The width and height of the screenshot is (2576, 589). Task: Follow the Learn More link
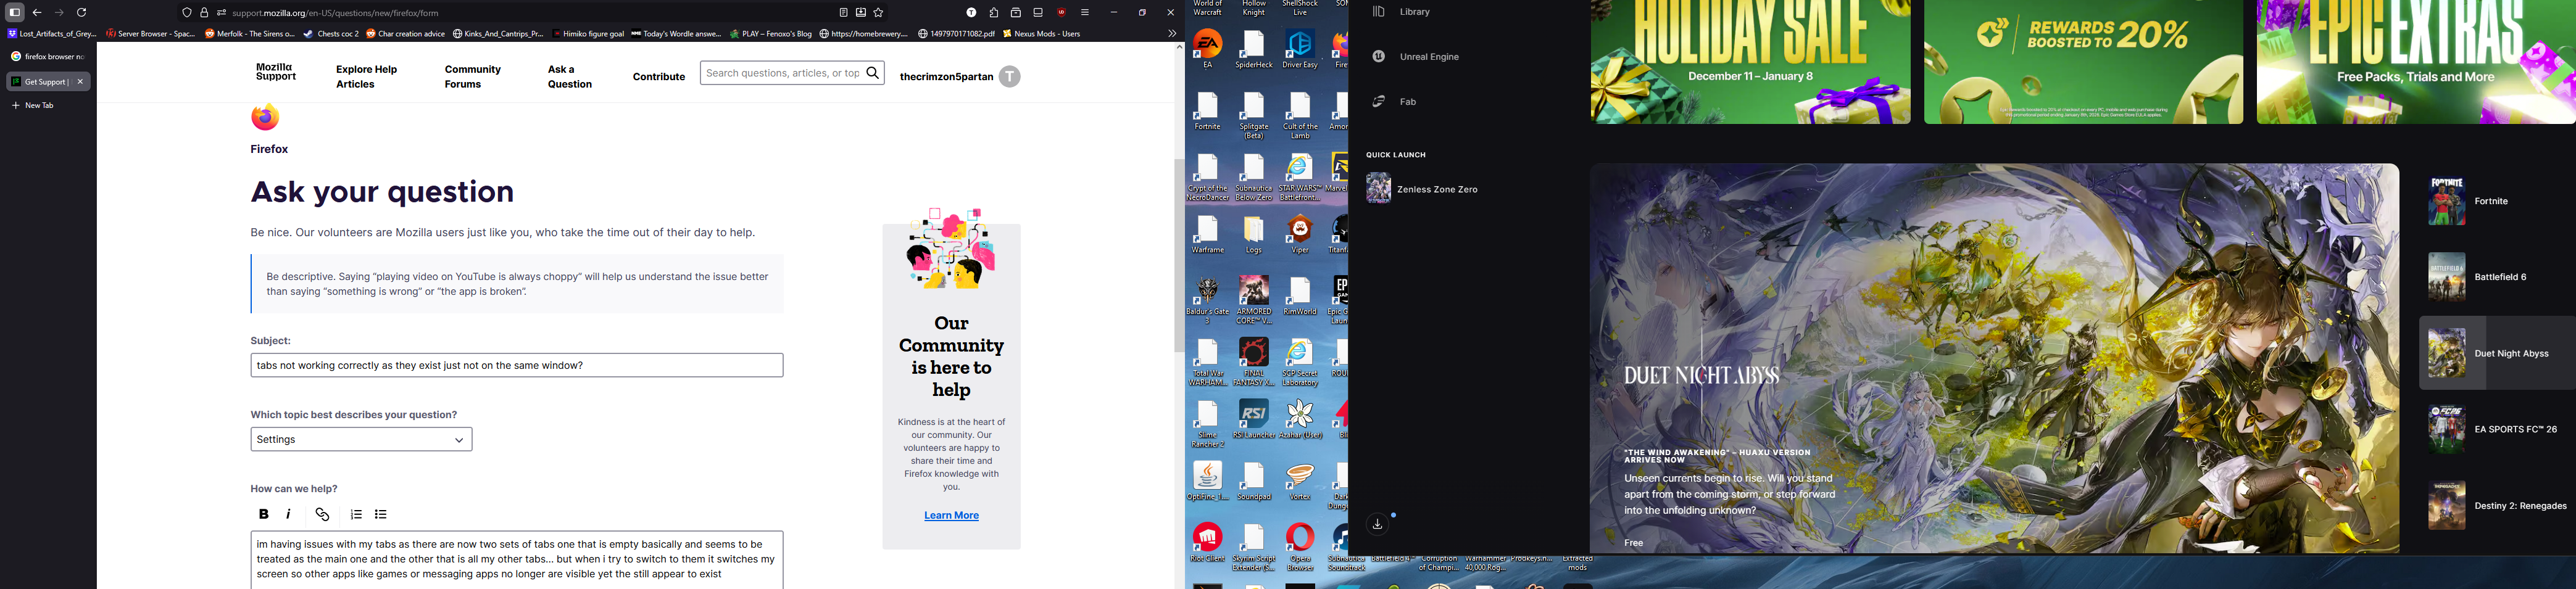click(952, 516)
